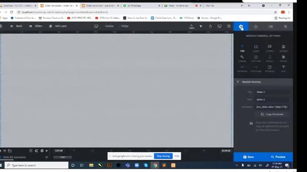Select the Title options icon
The image size is (307, 172).
click(x=242, y=48)
